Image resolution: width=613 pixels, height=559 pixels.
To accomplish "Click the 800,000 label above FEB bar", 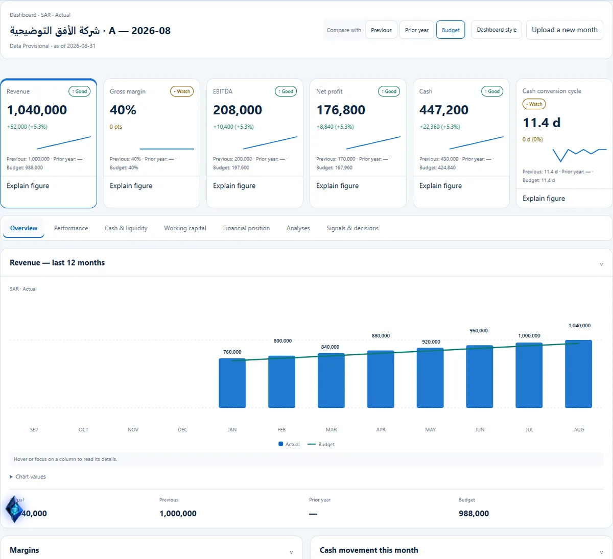I will (282, 341).
